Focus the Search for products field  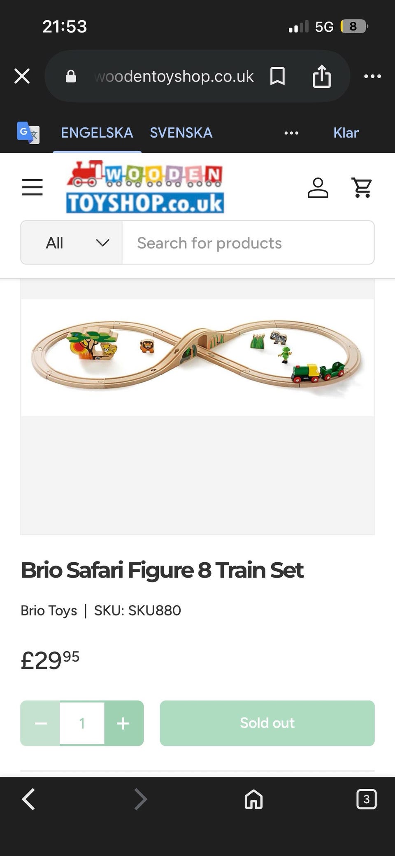(248, 243)
